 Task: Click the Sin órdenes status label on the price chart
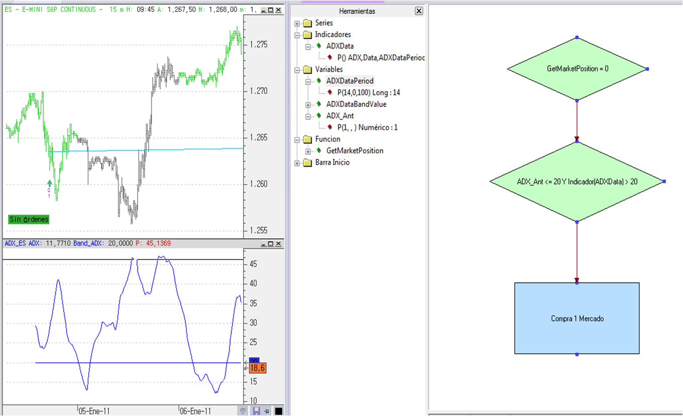[29, 219]
